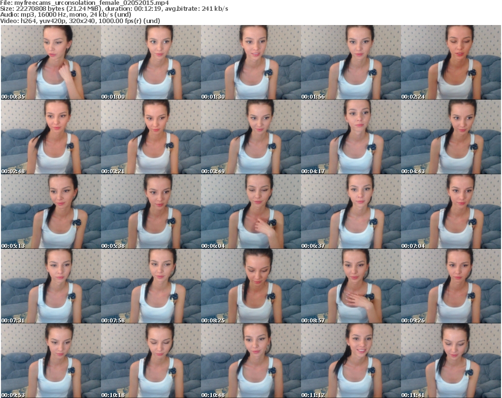Select the thumbnail stamped 00:03:21
Viewport: 502px width, 398px height.
[x=151, y=137]
